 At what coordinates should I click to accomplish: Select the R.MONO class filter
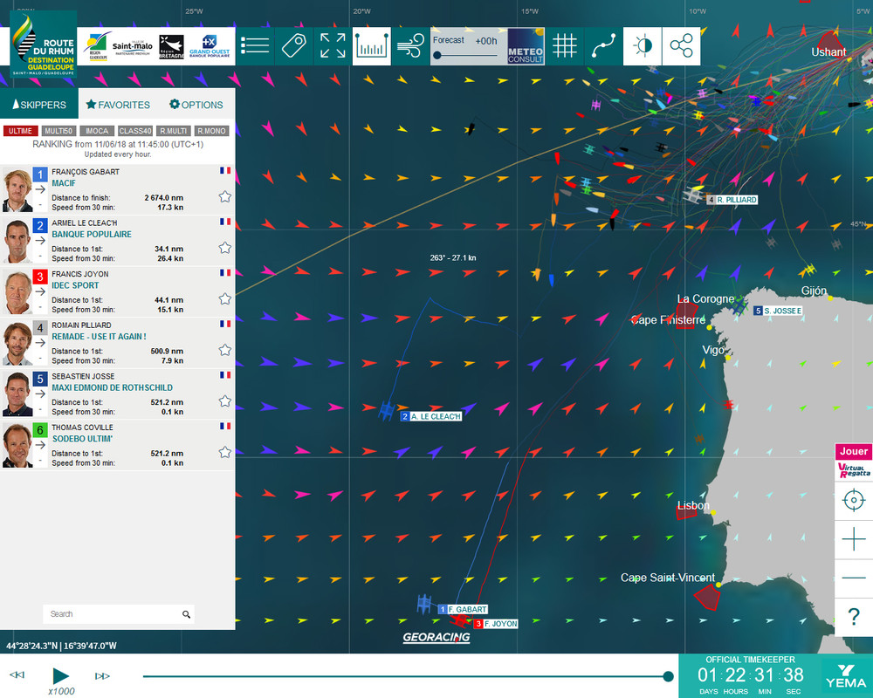coord(211,131)
